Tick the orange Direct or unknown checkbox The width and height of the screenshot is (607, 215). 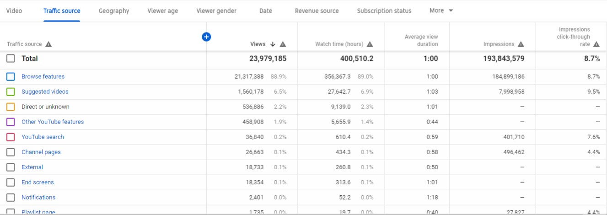click(x=11, y=107)
